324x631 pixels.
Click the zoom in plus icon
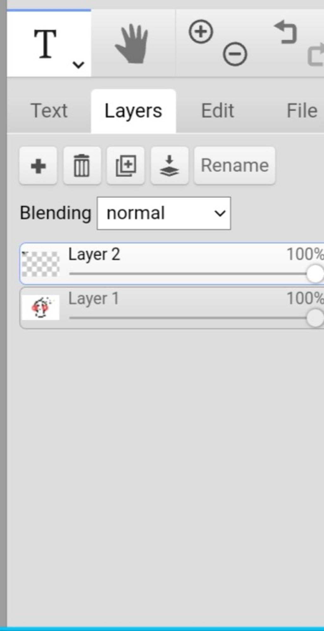201,32
